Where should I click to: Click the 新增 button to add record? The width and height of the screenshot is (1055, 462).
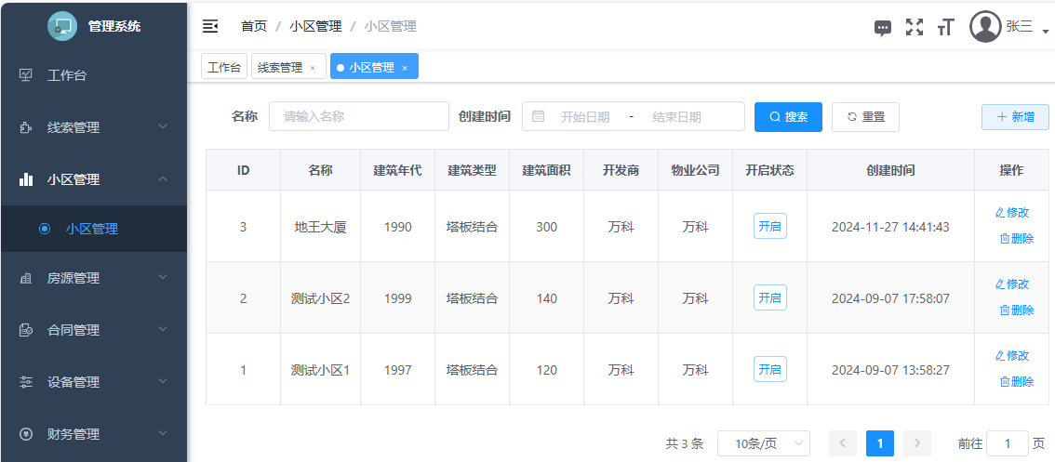[1015, 117]
